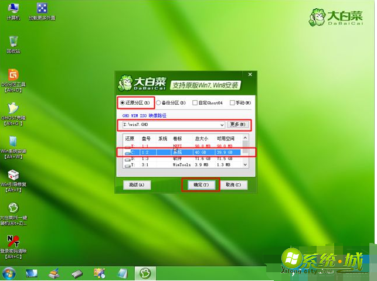The height and width of the screenshot is (281, 377).
Task: Click the drive icon of row D:
Action: pyautogui.click(x=128, y=159)
